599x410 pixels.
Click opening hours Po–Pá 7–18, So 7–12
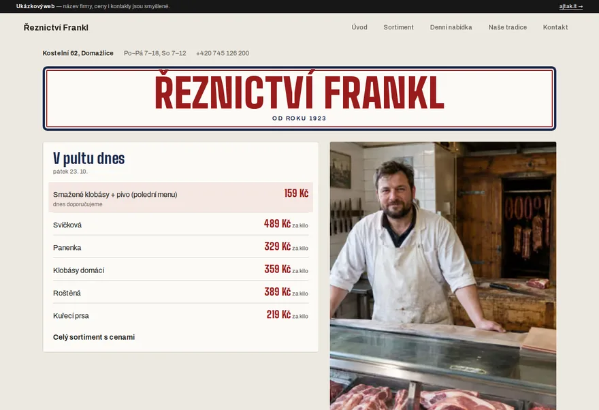[x=155, y=53]
